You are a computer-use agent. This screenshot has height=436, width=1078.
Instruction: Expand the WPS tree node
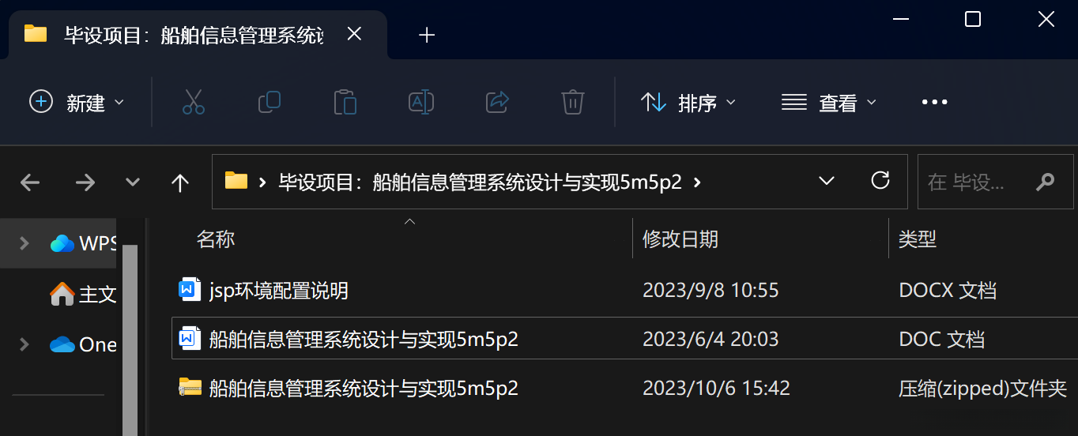(x=24, y=242)
